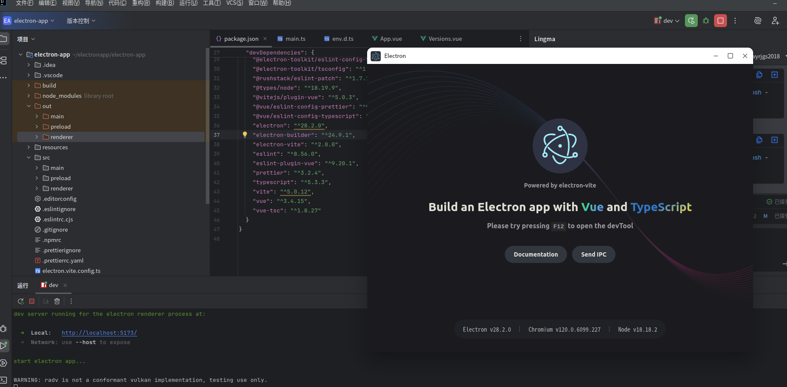The height and width of the screenshot is (387, 787).
Task: Switch to the main.ts editor tab
Action: (x=291, y=39)
